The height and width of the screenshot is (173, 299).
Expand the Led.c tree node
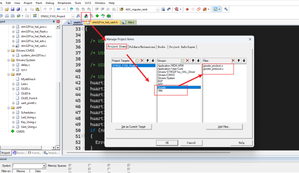(x=14, y=84)
